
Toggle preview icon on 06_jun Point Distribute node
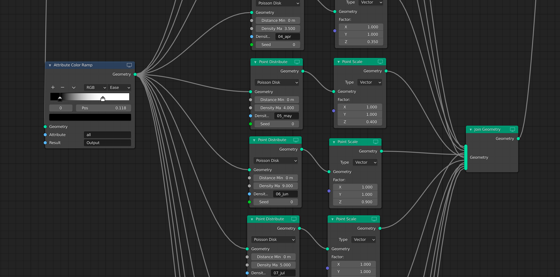[296, 140]
